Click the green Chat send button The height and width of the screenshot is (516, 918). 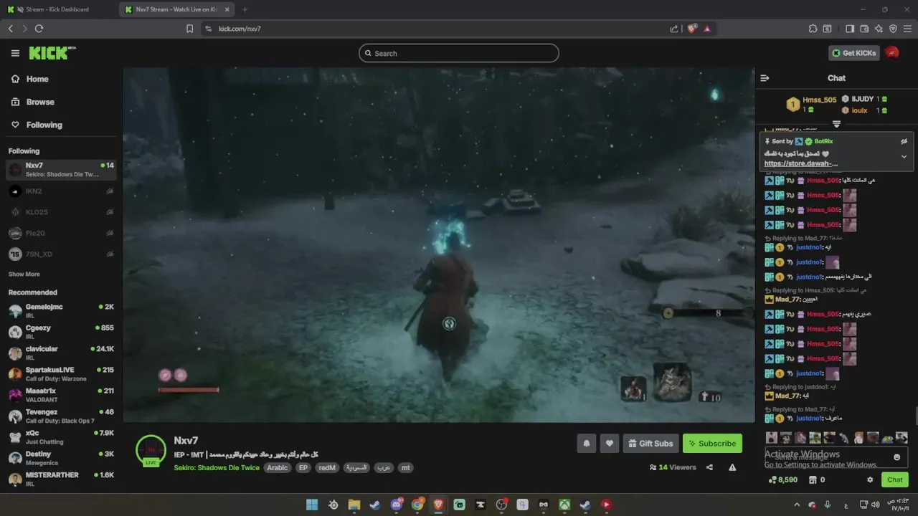pos(894,480)
